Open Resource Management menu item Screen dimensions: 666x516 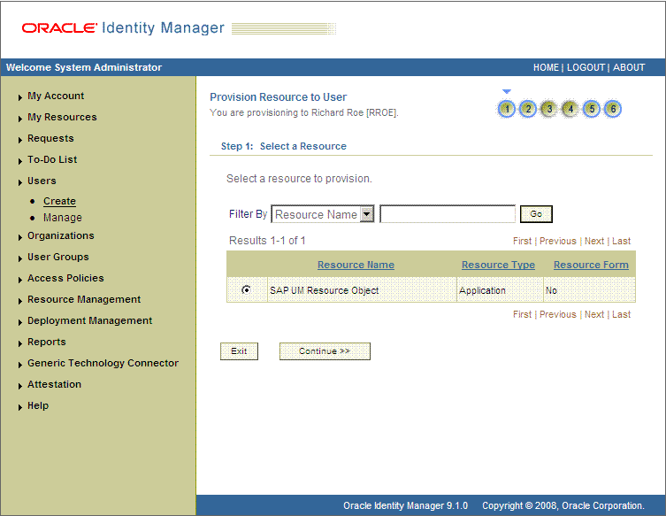84,300
